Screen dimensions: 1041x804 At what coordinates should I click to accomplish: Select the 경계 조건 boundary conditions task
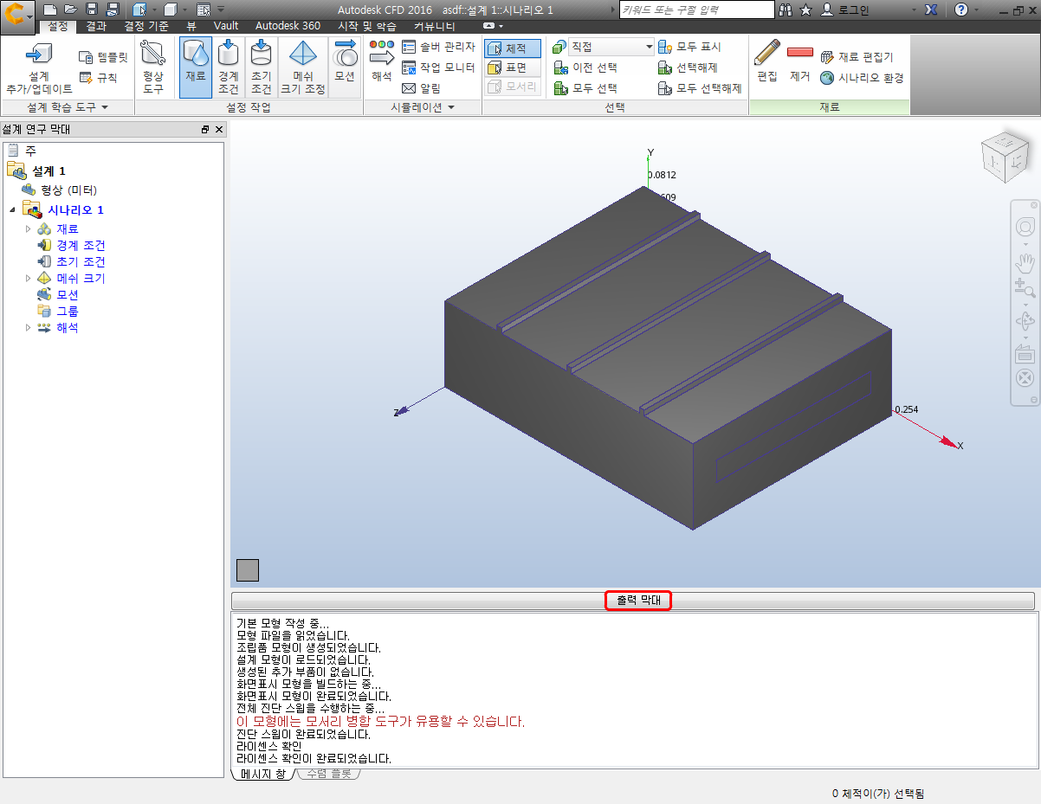click(x=229, y=68)
